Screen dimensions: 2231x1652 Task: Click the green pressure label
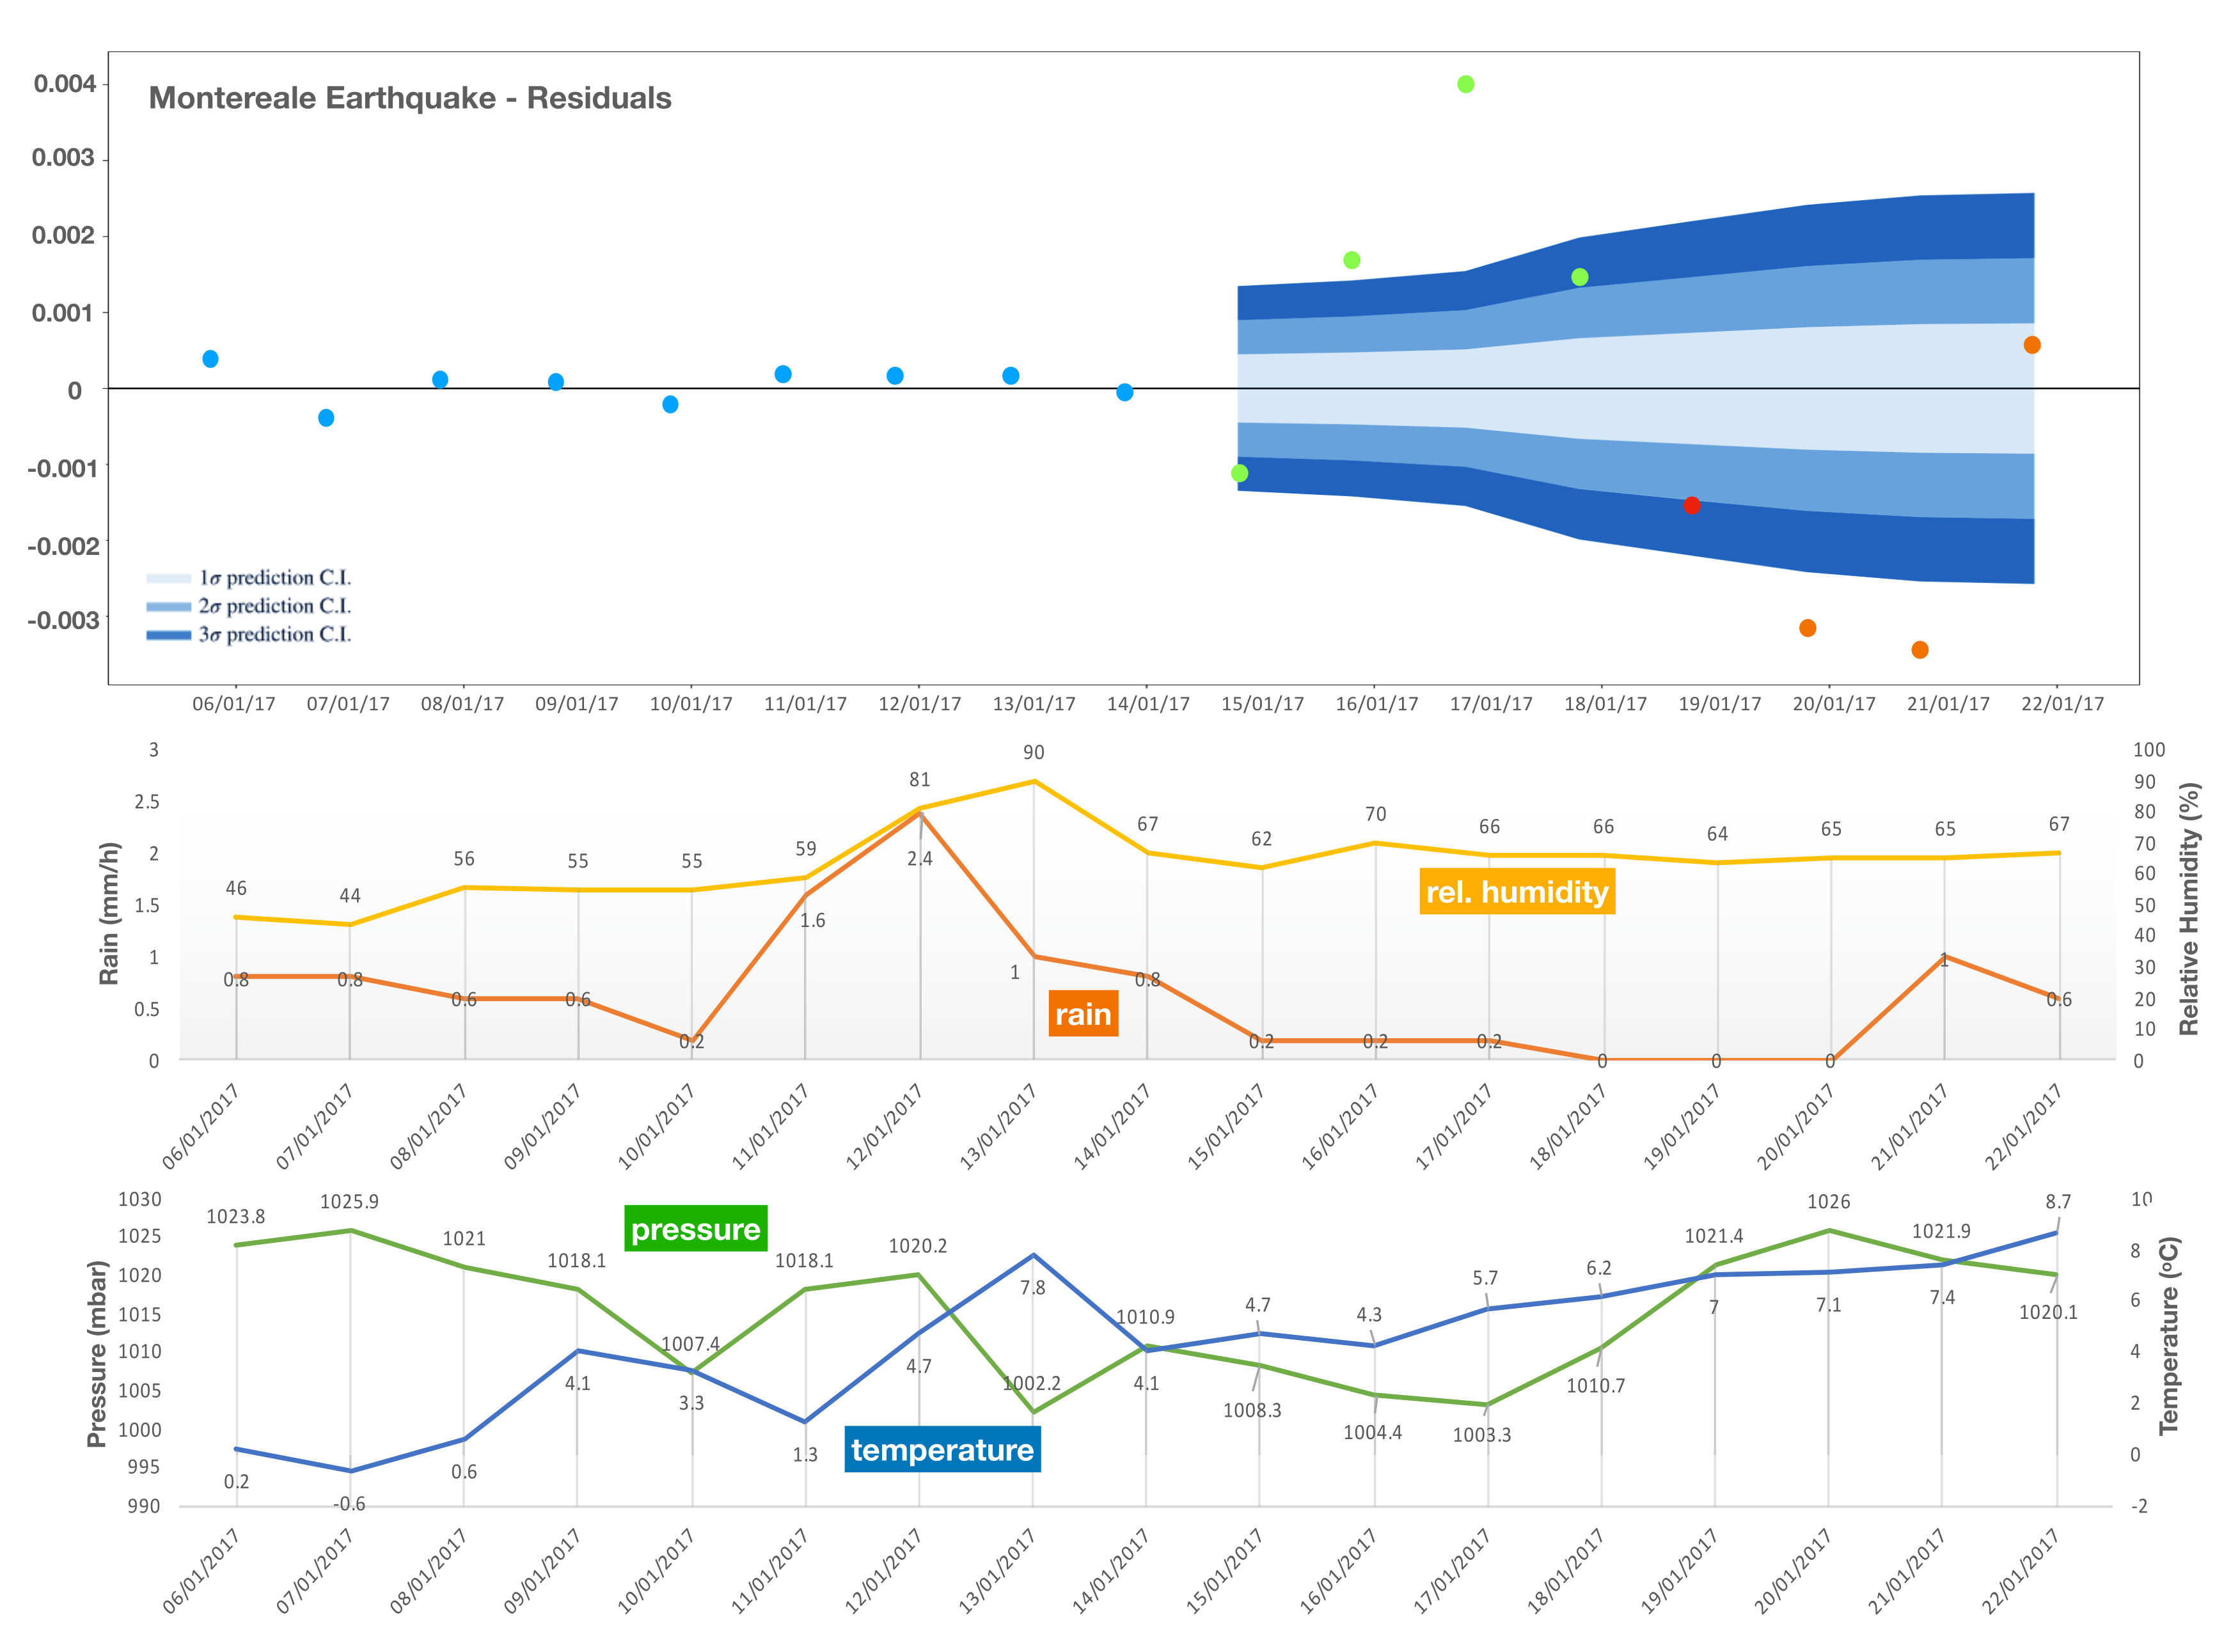(695, 1228)
